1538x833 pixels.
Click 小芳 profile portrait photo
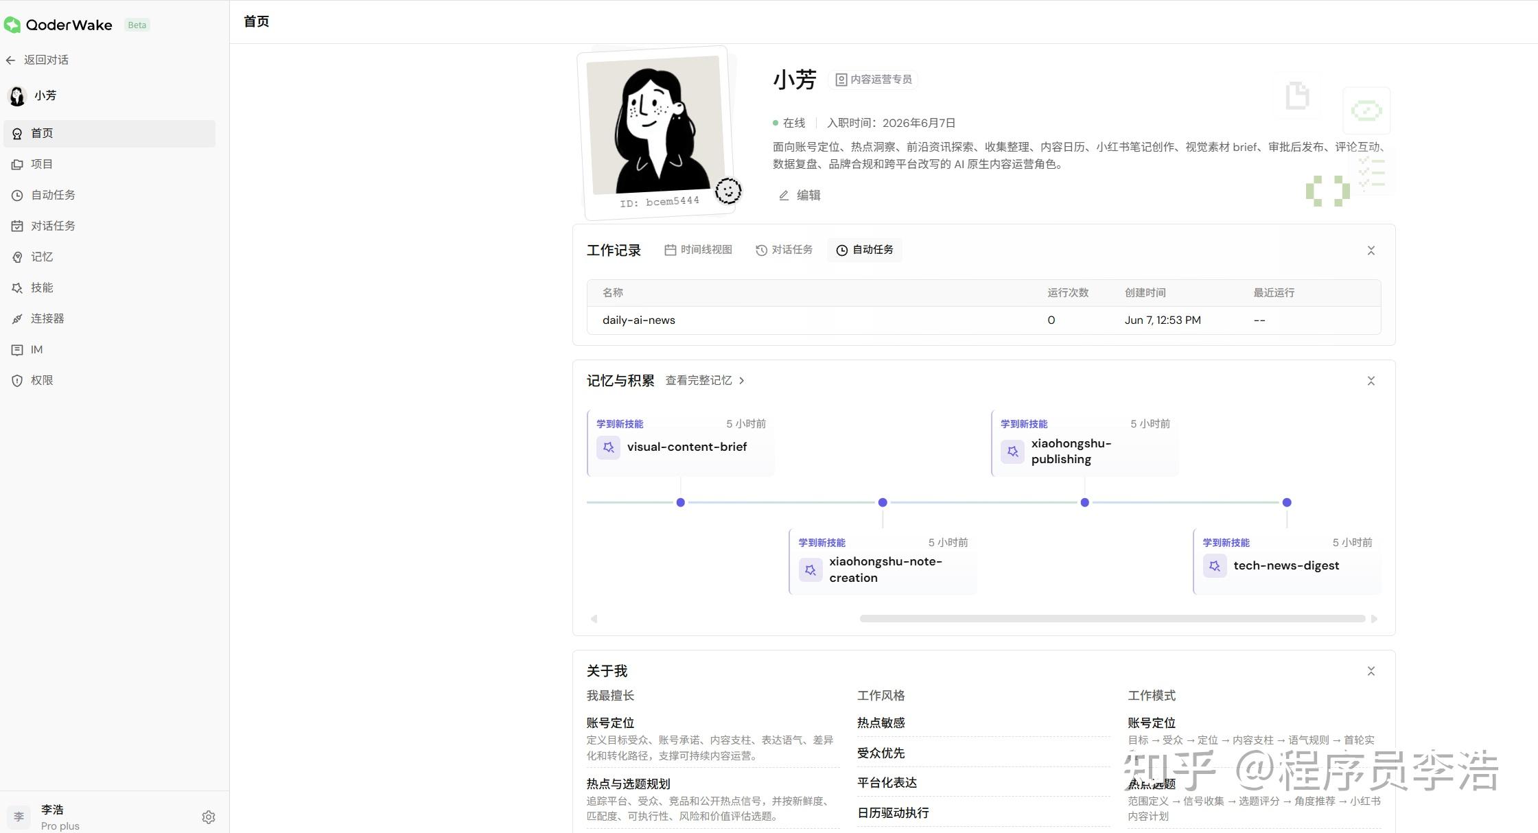point(655,125)
